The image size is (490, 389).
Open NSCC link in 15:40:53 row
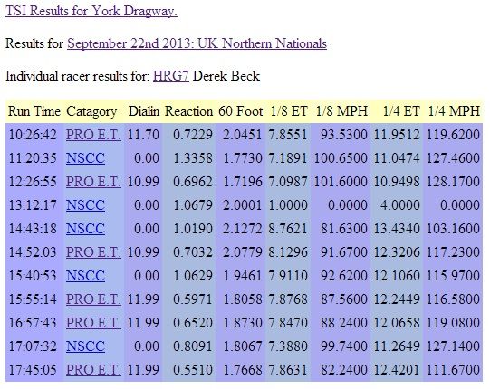[85, 276]
